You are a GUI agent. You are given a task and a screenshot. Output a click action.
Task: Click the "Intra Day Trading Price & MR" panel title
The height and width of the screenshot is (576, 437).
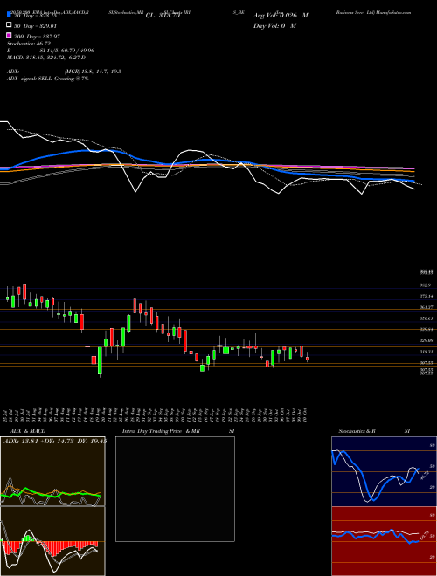tap(161, 431)
